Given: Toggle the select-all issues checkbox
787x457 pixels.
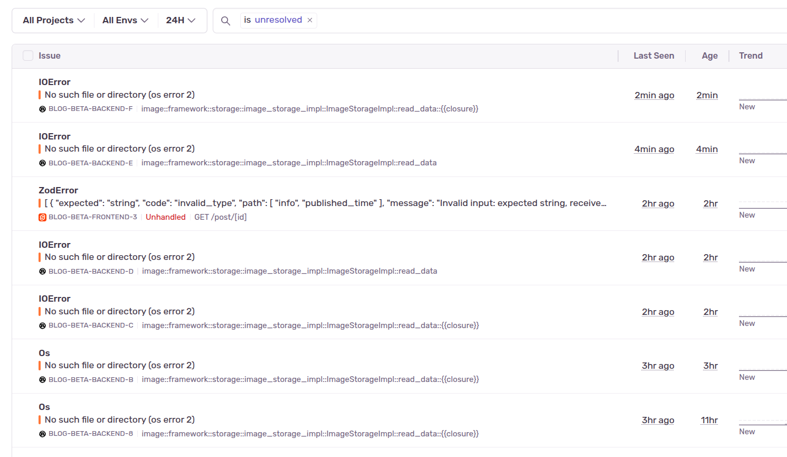Looking at the screenshot, I should [28, 55].
